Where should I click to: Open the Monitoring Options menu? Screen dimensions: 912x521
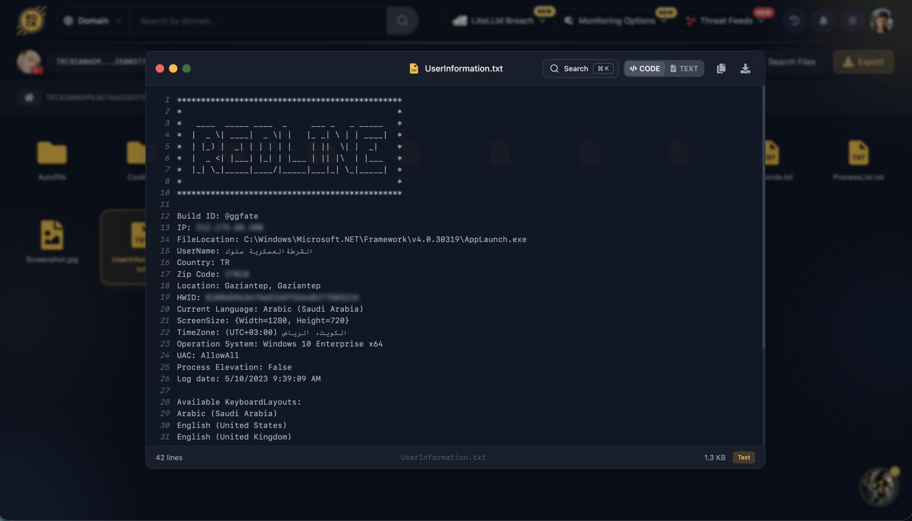point(616,21)
